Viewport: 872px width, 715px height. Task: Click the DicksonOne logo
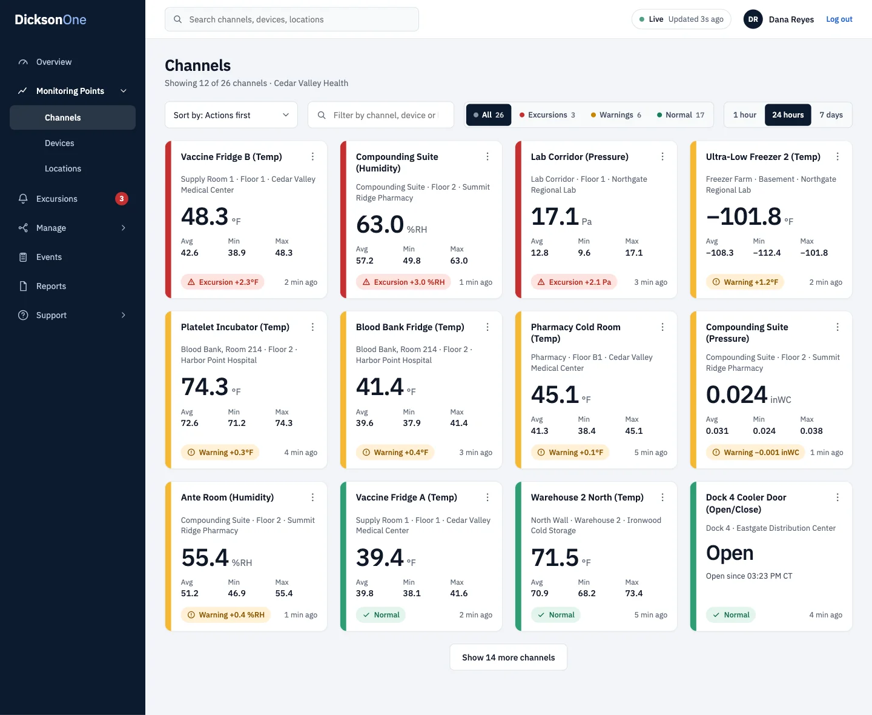(51, 19)
